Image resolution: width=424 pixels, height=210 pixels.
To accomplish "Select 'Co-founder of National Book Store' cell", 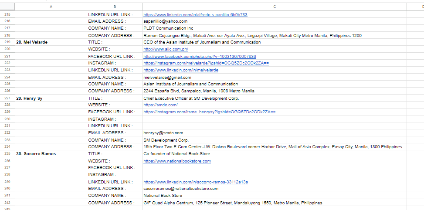I will point(275,153).
